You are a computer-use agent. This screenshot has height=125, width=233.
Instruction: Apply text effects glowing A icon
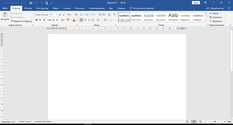click(x=63, y=20)
